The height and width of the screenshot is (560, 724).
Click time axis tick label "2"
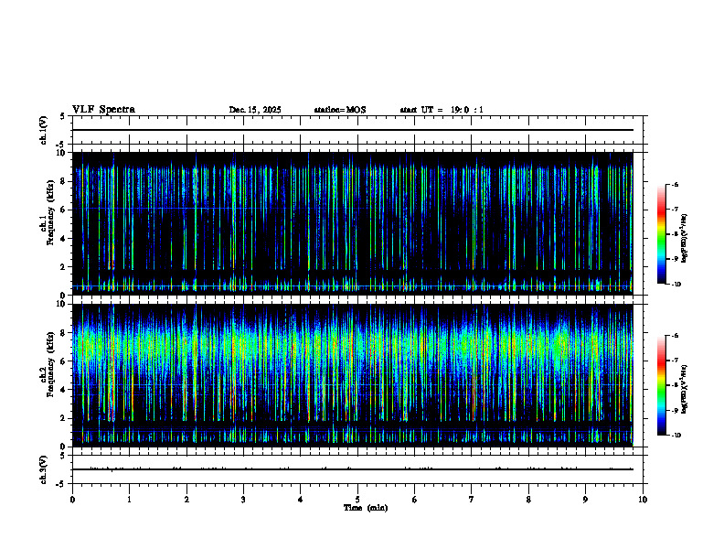point(186,500)
